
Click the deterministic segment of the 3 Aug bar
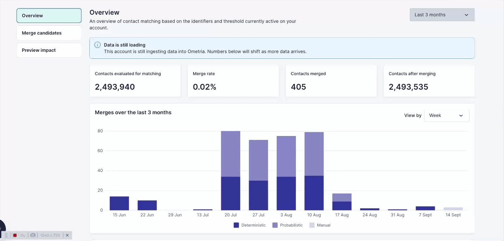point(286,193)
